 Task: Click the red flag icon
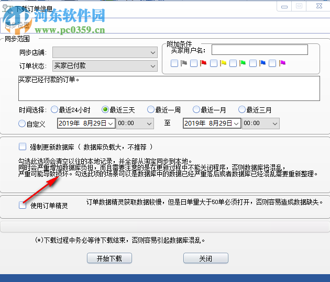click(x=203, y=63)
